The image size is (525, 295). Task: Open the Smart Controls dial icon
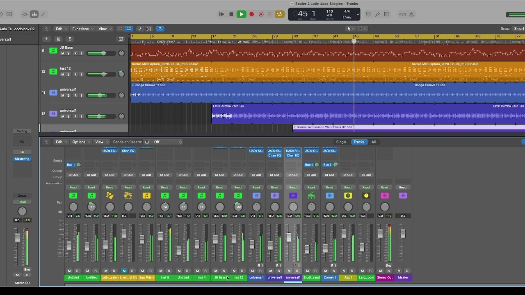25,14
